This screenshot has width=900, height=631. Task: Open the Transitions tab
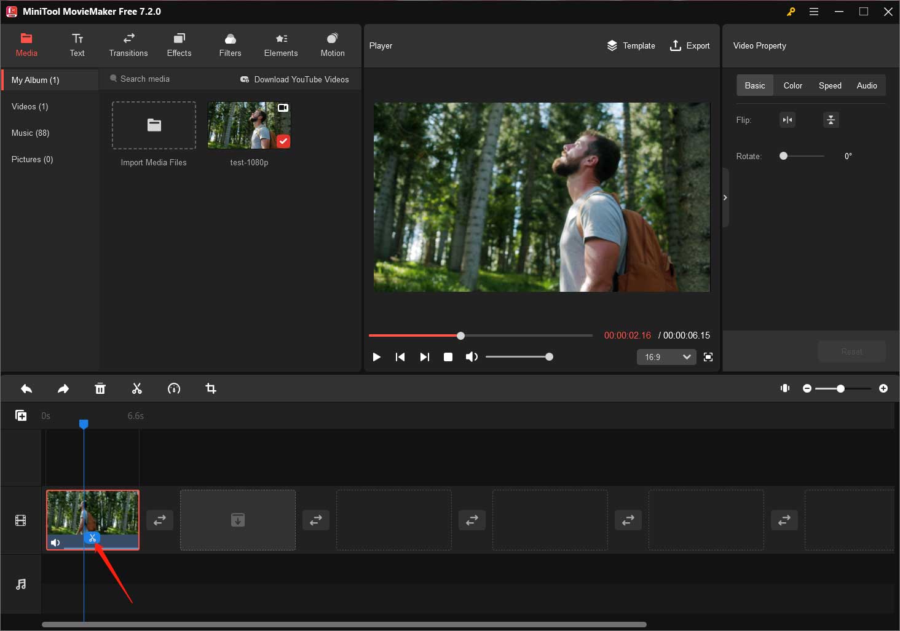[x=128, y=45]
